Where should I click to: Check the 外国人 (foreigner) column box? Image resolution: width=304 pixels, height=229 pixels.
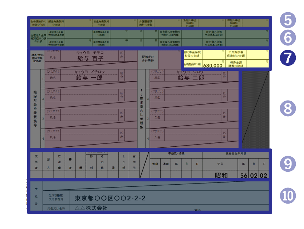[x=47, y=174]
